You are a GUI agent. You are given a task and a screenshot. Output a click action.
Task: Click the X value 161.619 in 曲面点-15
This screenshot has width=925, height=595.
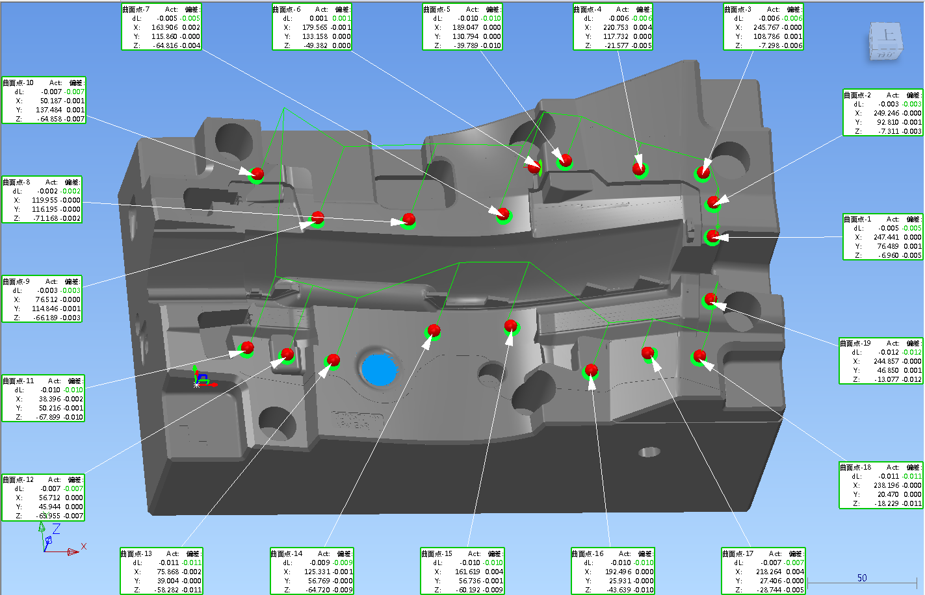pos(467,572)
